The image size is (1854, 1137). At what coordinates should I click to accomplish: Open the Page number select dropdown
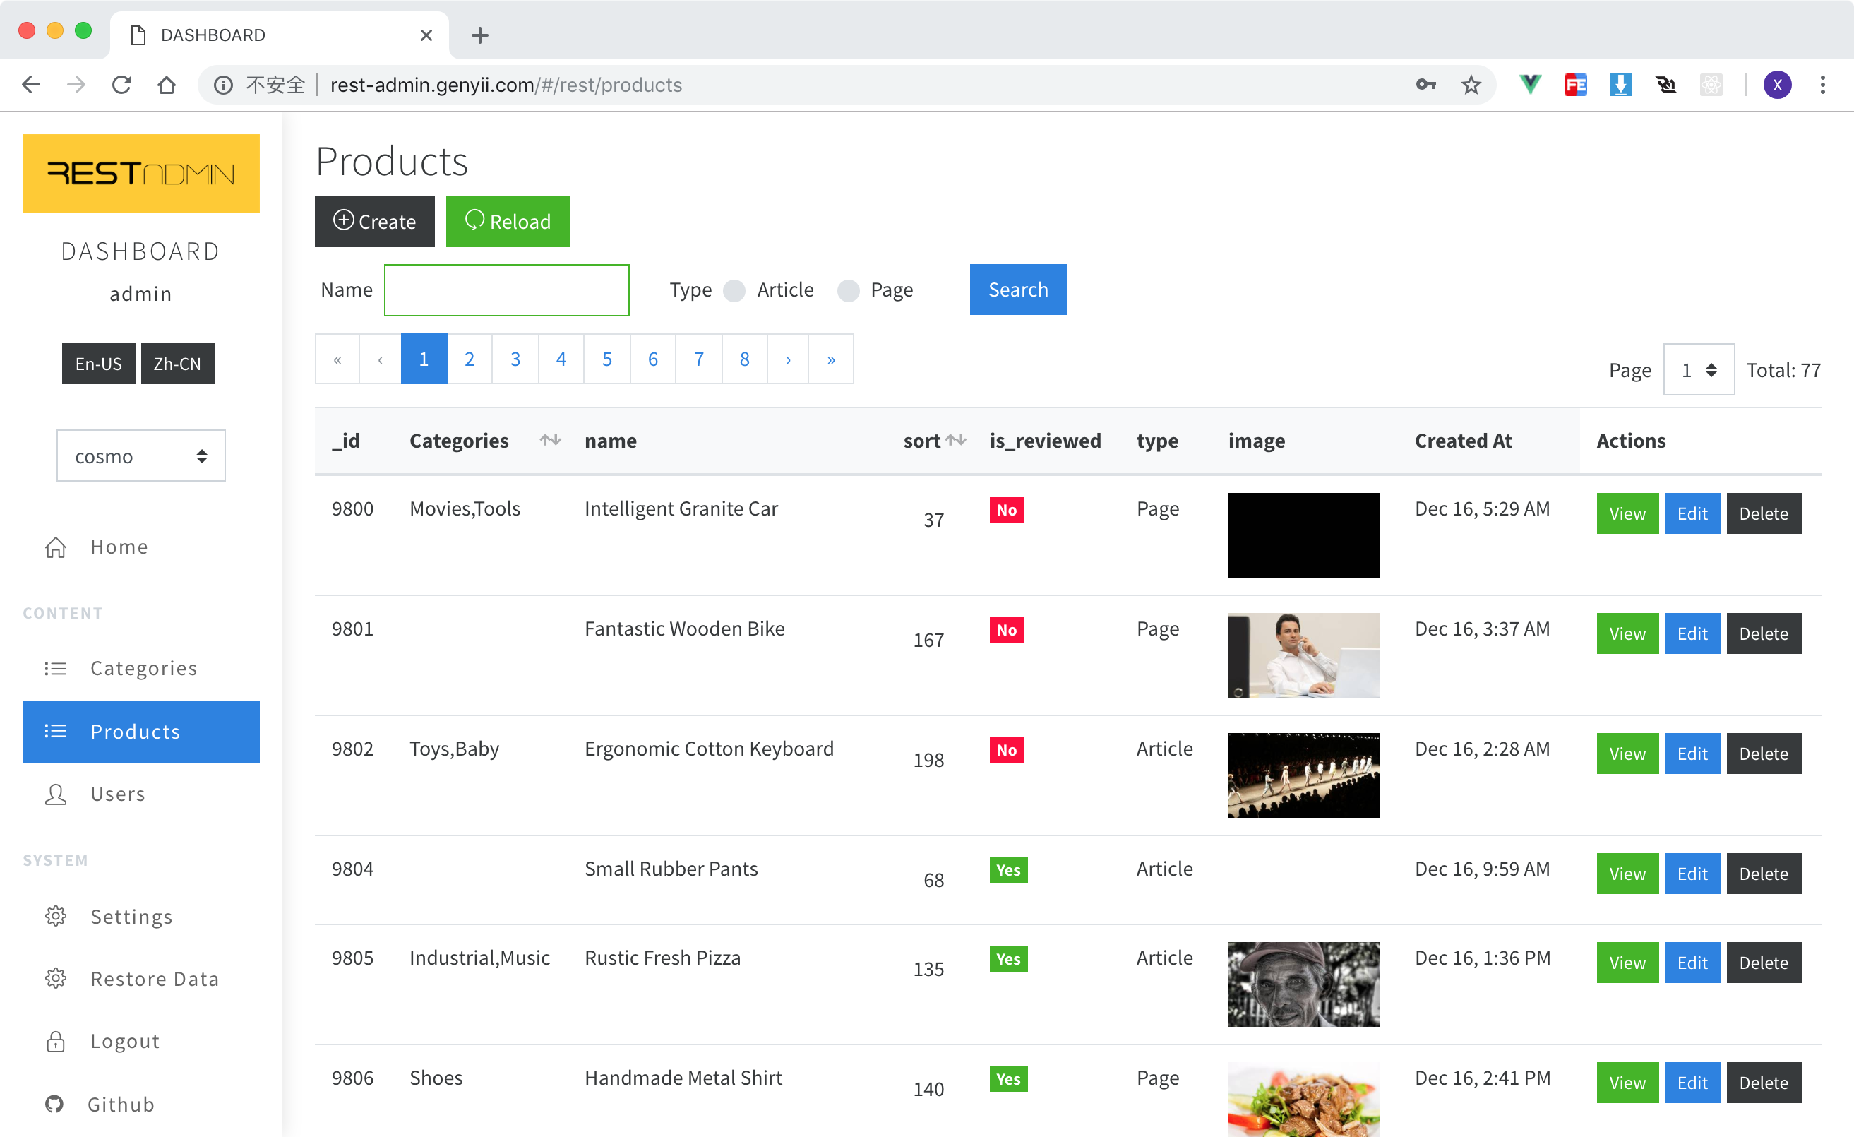(1698, 370)
